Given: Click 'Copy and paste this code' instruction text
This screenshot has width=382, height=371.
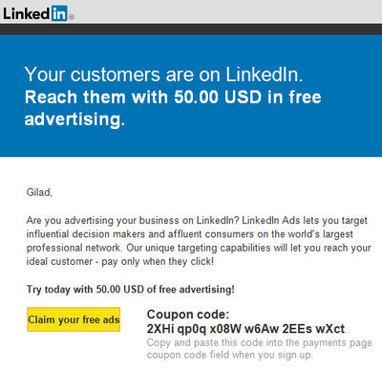Looking at the screenshot, I should click(259, 343).
